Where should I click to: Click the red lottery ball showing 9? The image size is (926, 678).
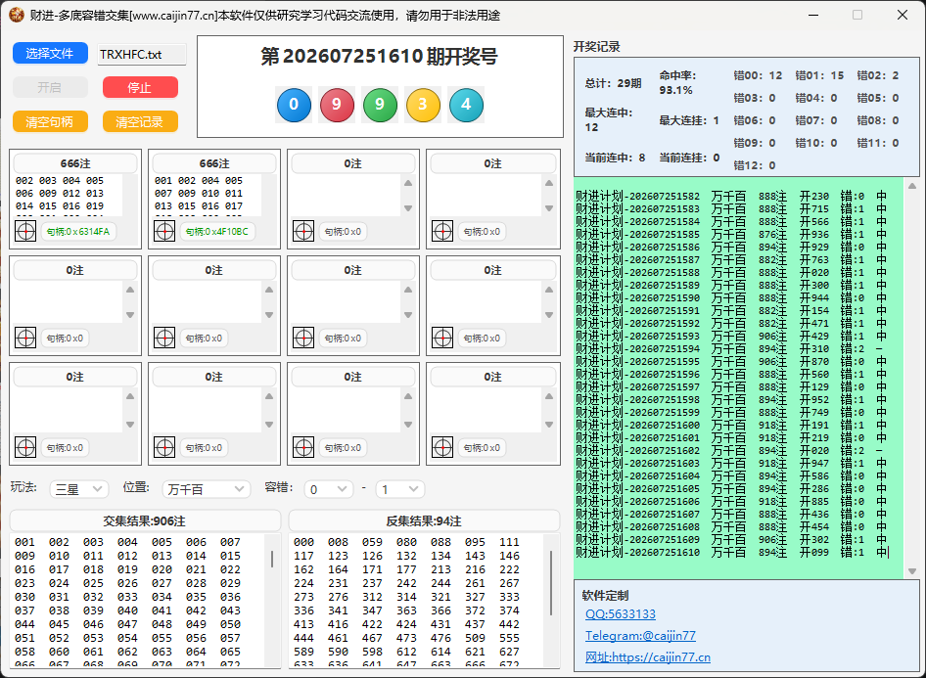pyautogui.click(x=337, y=105)
